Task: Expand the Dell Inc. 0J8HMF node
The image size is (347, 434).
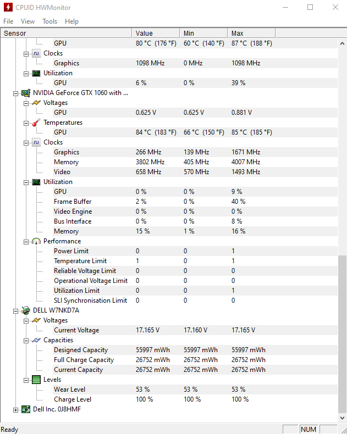Action: point(15,410)
